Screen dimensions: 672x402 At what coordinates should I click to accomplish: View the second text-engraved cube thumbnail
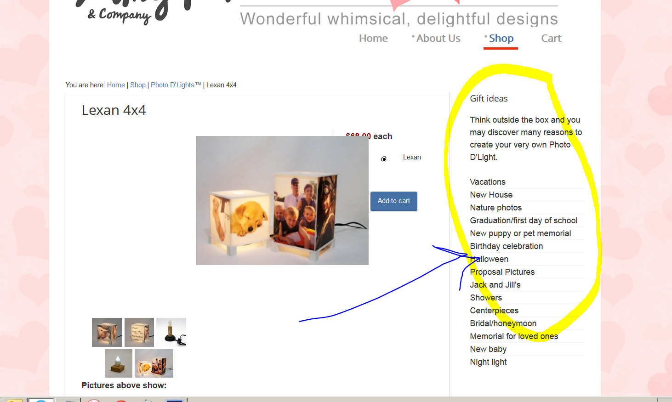coord(139,332)
